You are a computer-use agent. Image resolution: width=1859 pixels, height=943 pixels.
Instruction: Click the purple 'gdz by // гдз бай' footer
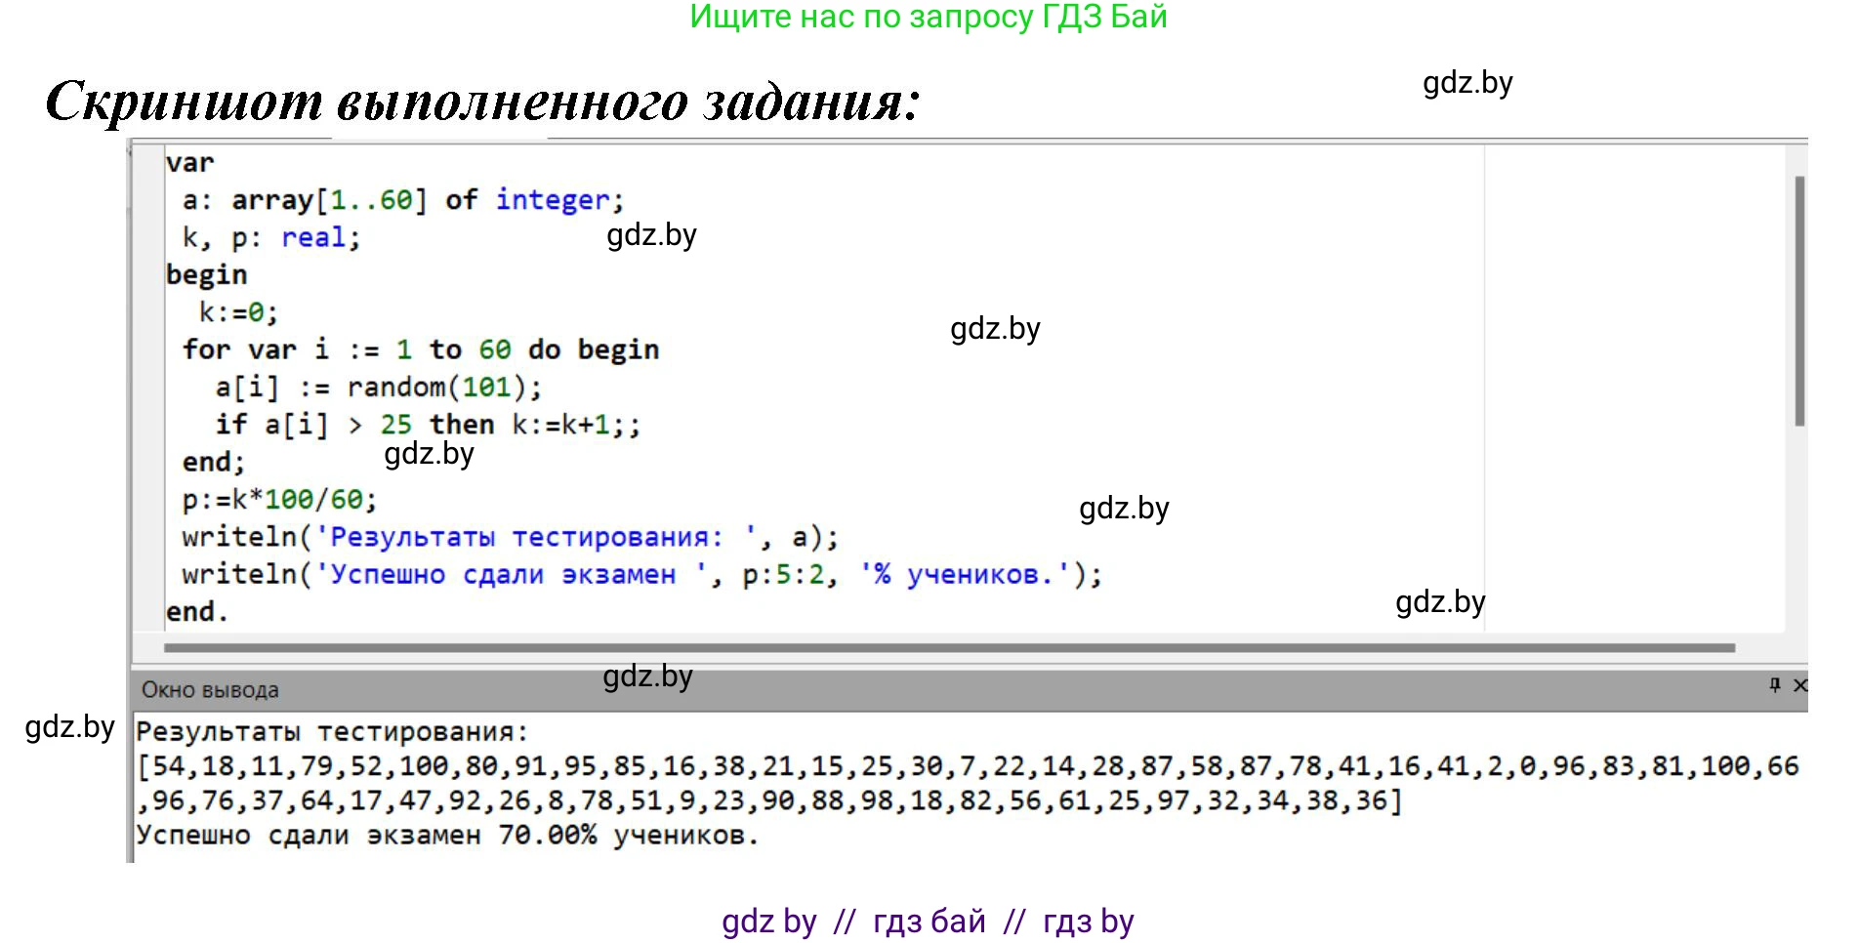(x=928, y=922)
